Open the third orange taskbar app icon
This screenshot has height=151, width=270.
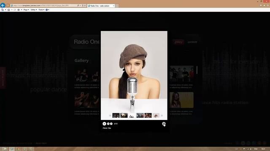19,149
